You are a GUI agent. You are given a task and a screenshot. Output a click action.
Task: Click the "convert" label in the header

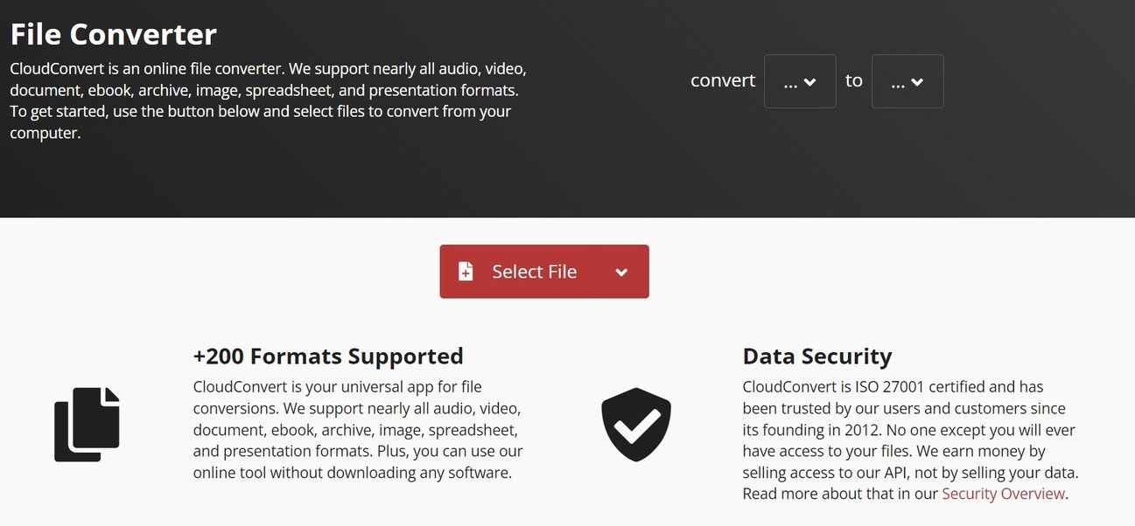click(x=723, y=80)
